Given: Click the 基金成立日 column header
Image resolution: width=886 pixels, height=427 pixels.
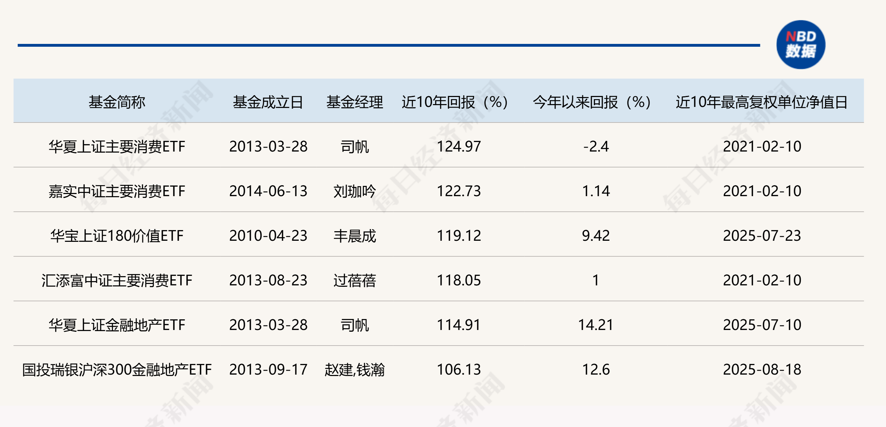Looking at the screenshot, I should click(x=268, y=102).
